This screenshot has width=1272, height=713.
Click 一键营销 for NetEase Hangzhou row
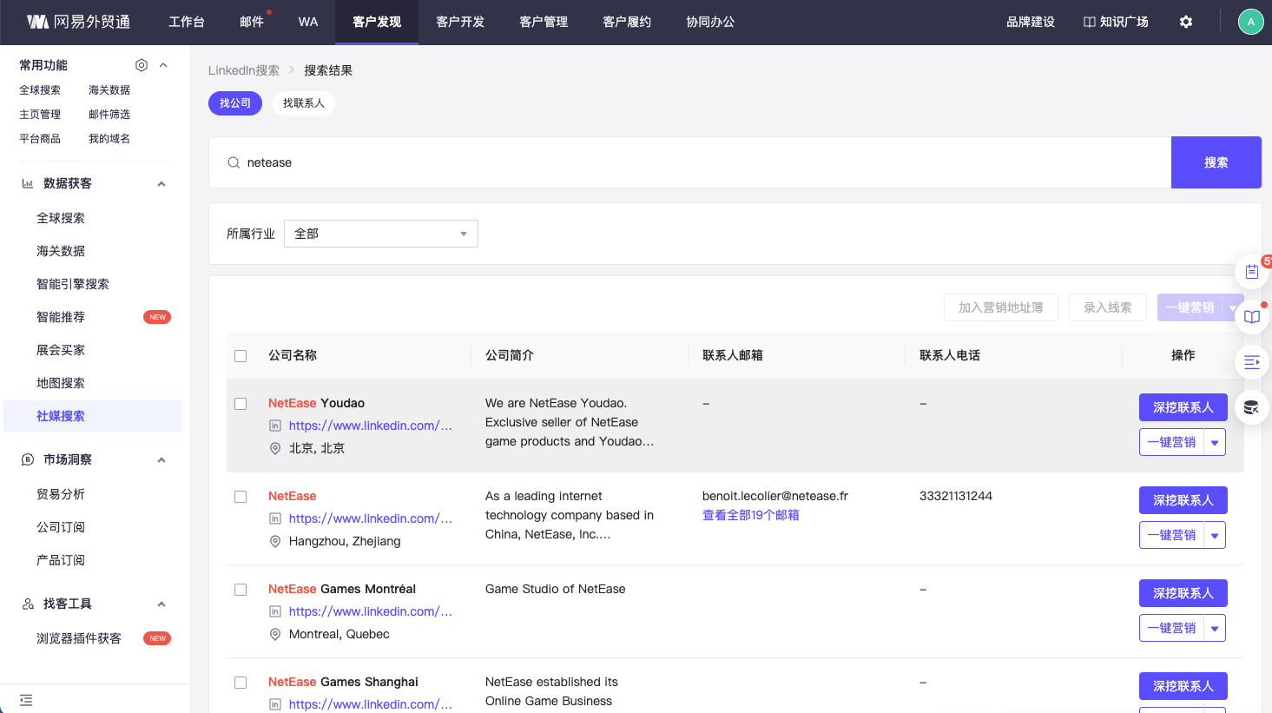tap(1172, 535)
